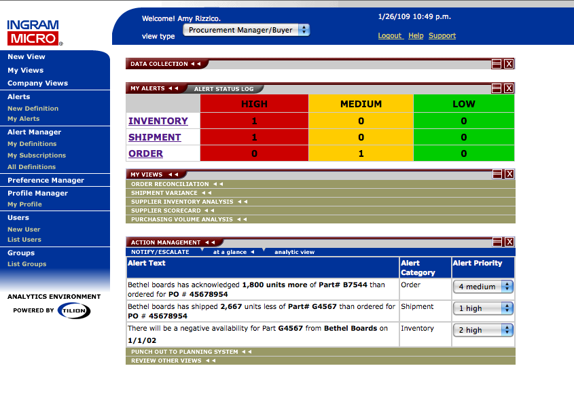Close the Action Management panel
The height and width of the screenshot is (419, 574).
coord(509,242)
